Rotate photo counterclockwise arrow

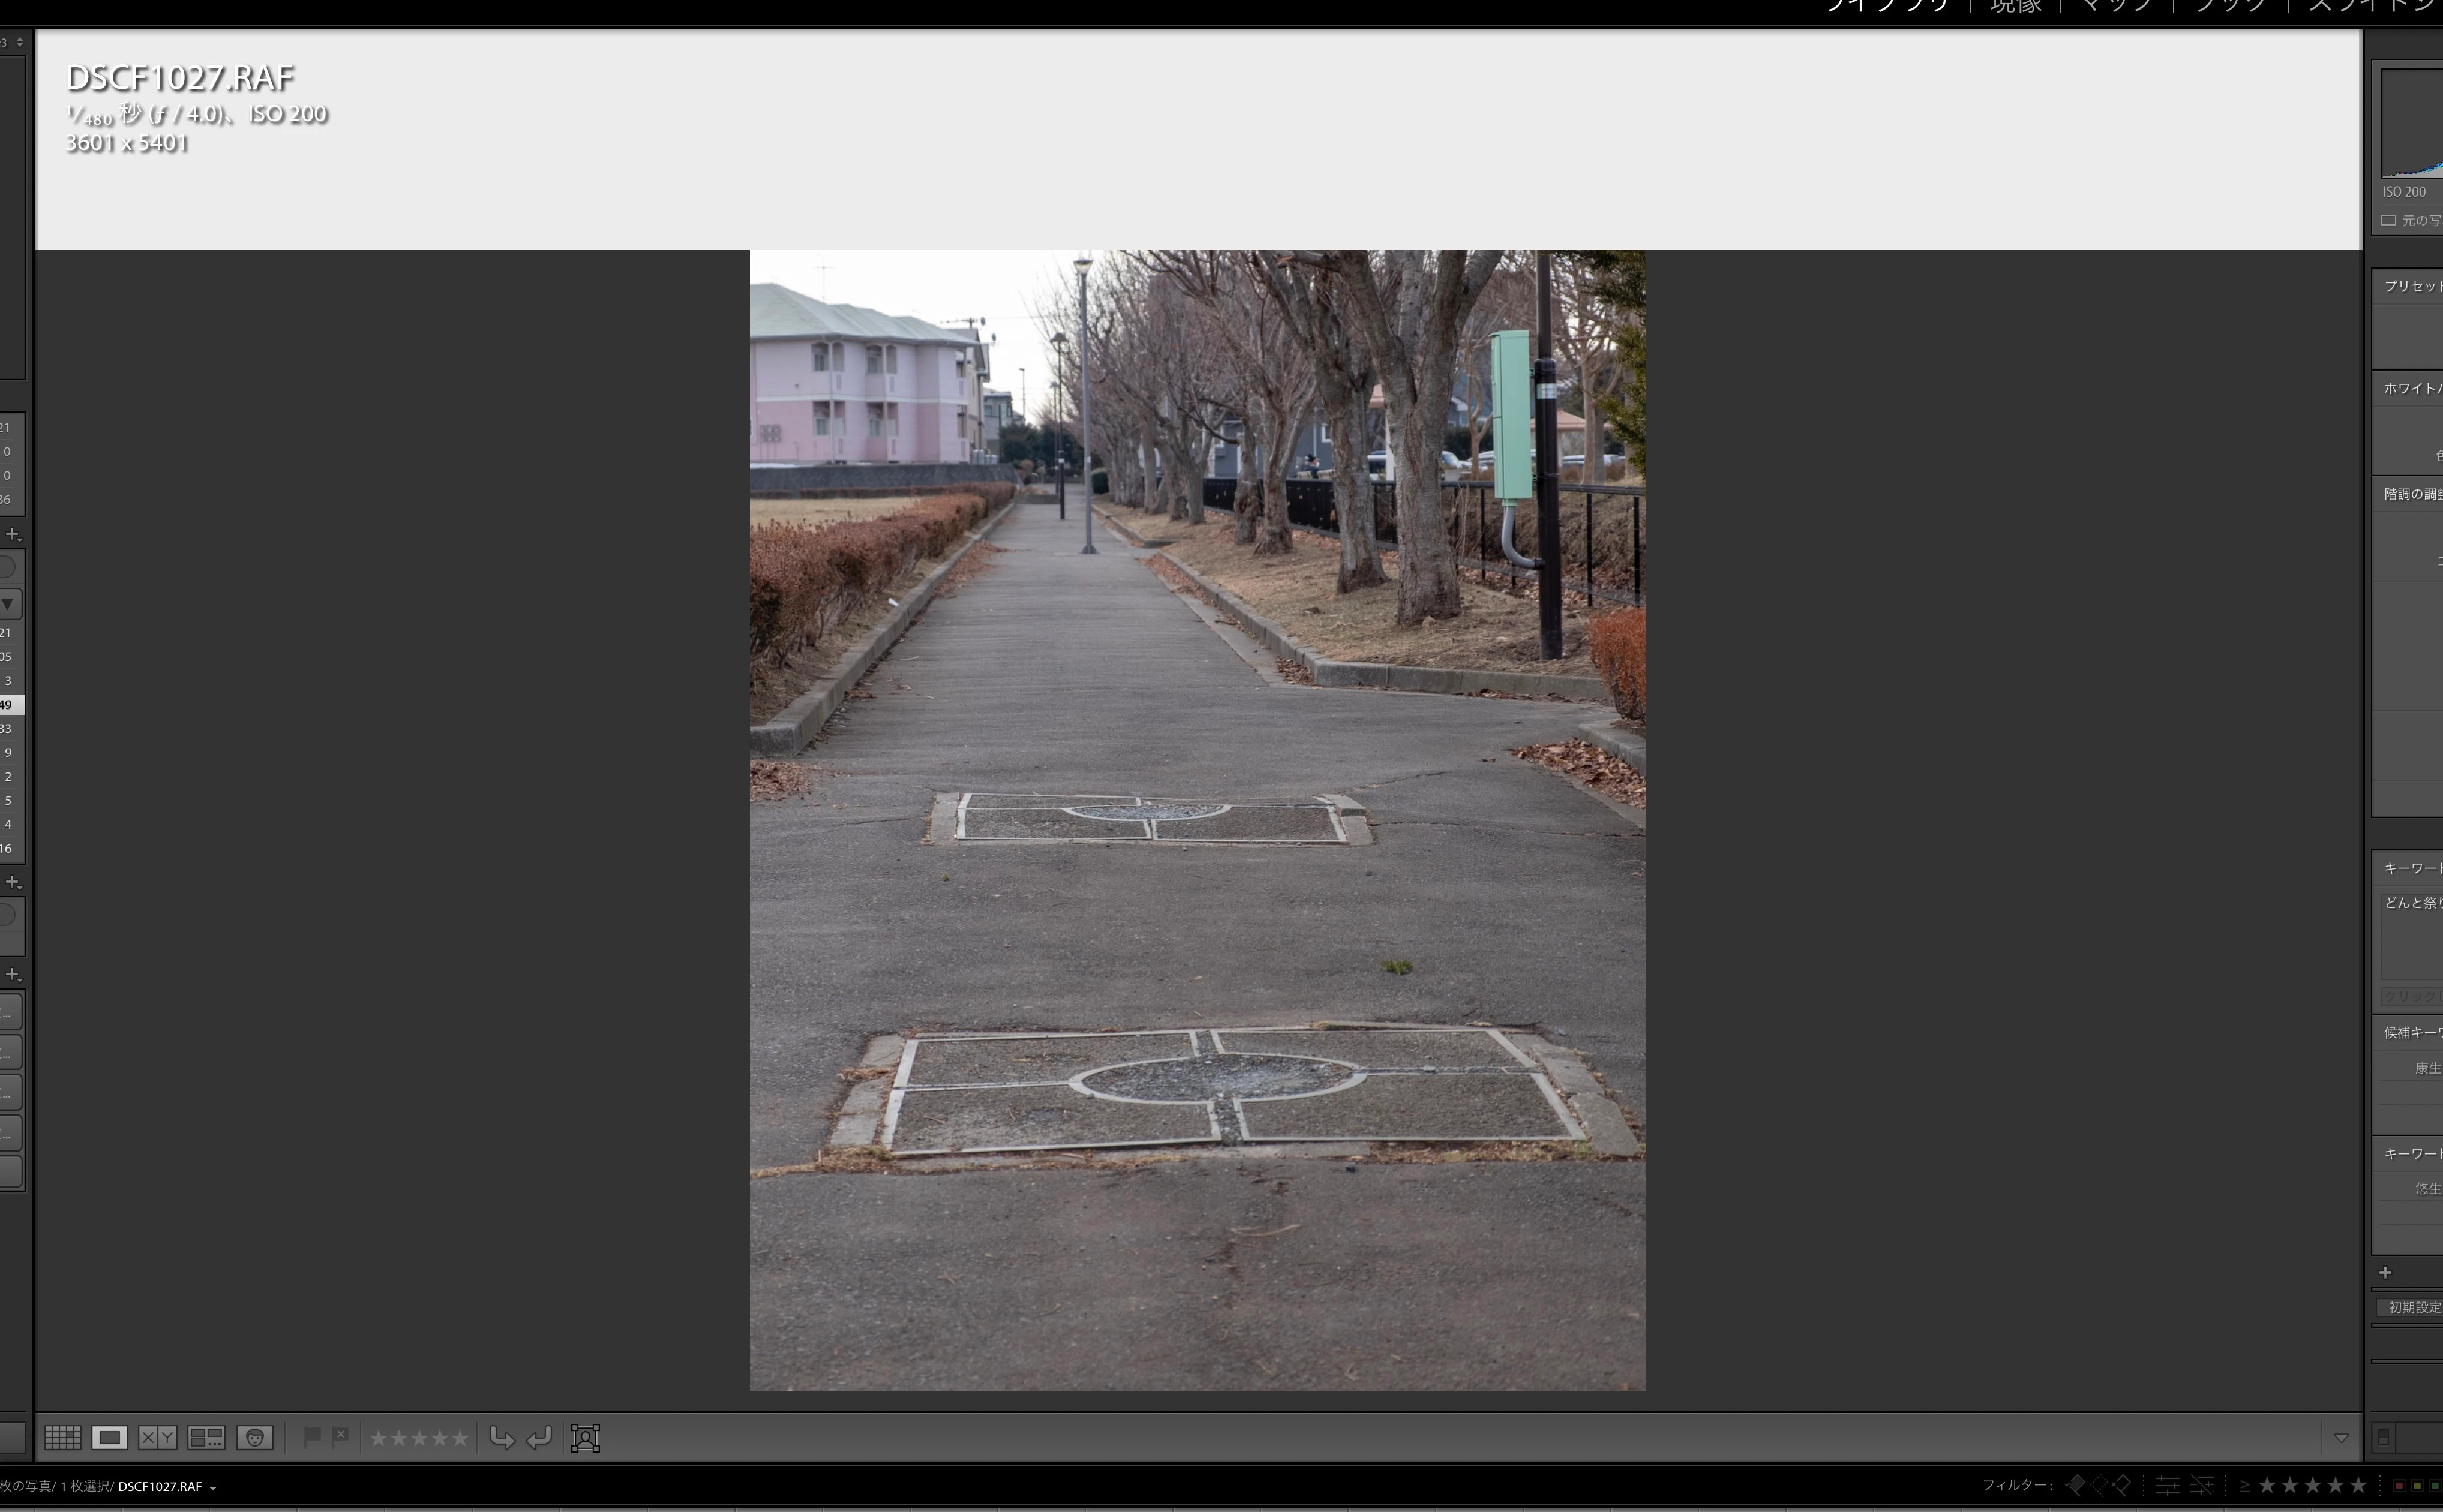pos(501,1438)
